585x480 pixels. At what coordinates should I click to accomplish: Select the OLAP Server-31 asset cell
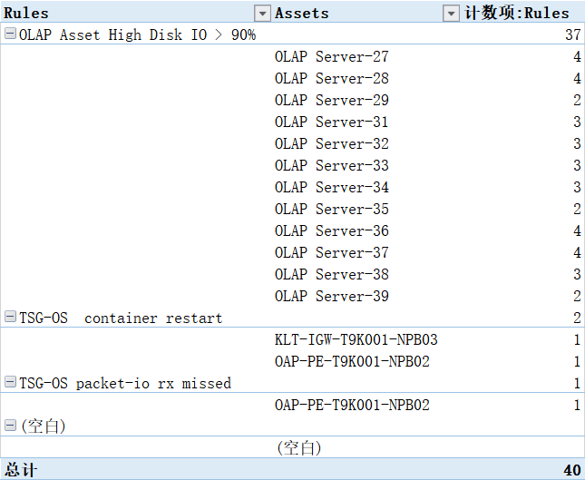(331, 122)
